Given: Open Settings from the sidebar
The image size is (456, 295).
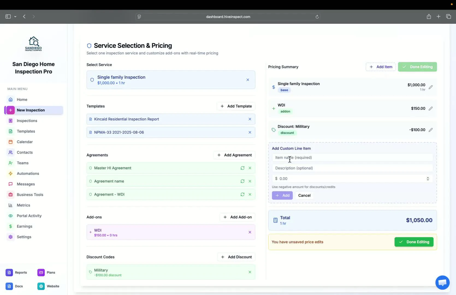Looking at the screenshot, I should click(24, 237).
